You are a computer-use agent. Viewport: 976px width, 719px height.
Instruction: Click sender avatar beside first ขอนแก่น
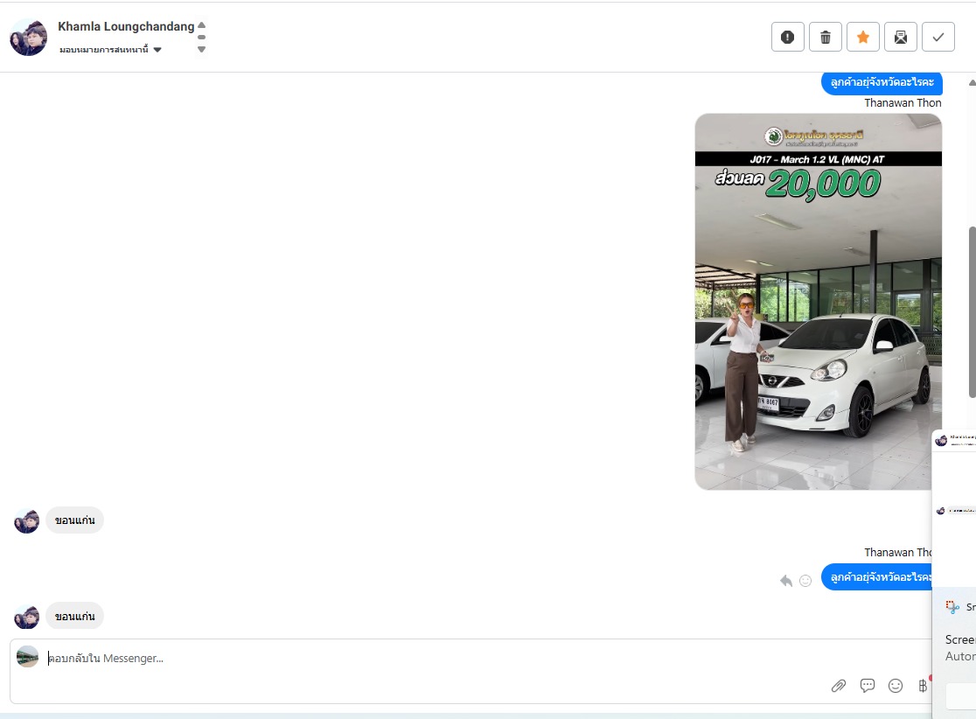27,521
